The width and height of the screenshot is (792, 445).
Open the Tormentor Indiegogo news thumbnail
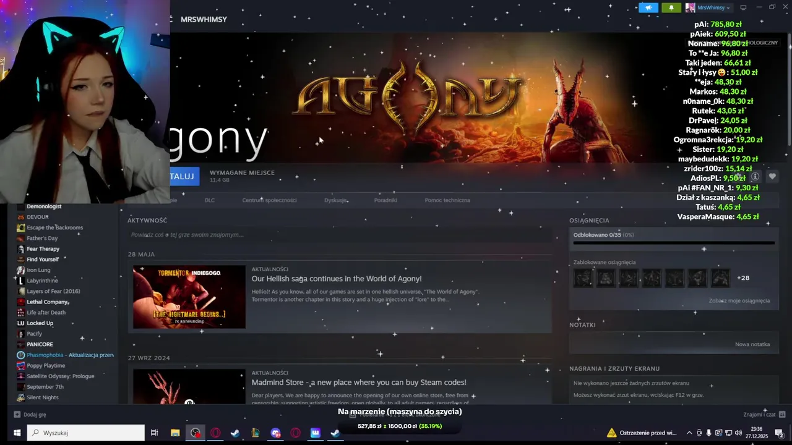pos(189,297)
